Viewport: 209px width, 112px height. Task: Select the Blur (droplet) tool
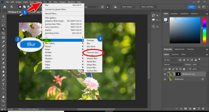point(3,71)
